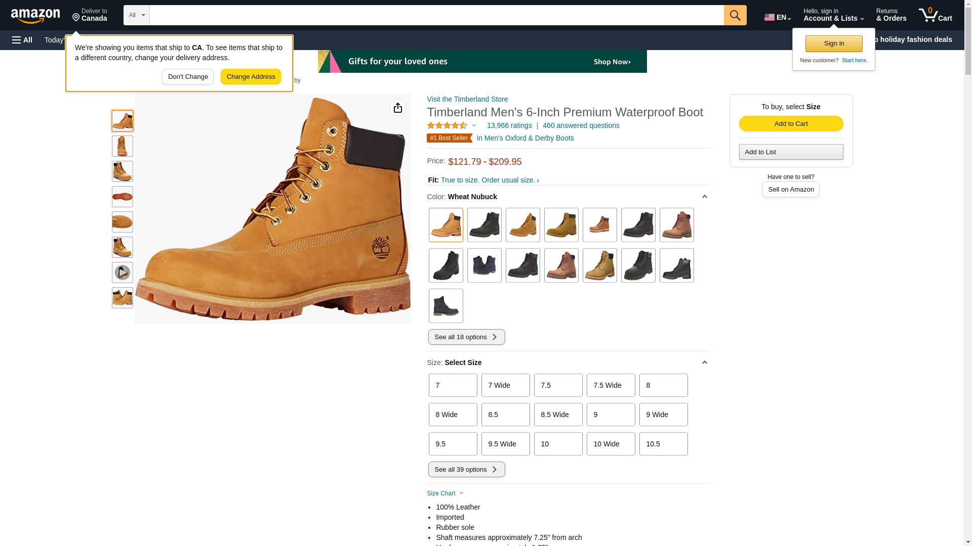Click Visit the Timberland Store link
This screenshot has height=546, width=972.
(x=467, y=99)
